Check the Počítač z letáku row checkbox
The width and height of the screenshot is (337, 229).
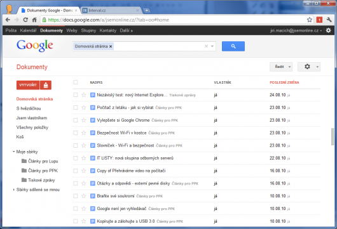76,107
